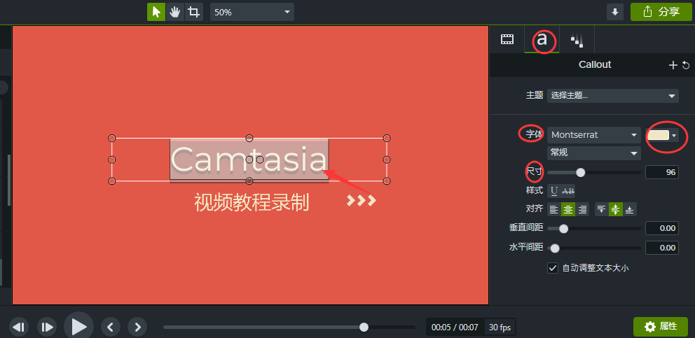Select the Camtasia text on canvas
Image resolution: width=695 pixels, height=338 pixels.
249,160
